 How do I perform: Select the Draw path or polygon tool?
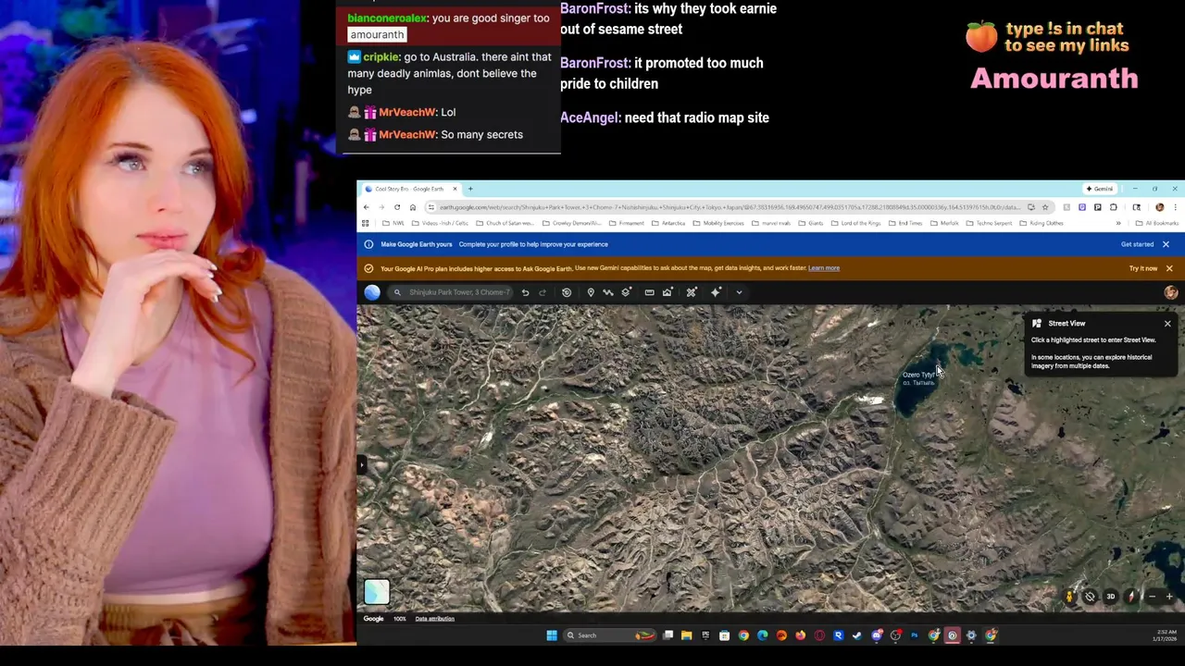[607, 292]
